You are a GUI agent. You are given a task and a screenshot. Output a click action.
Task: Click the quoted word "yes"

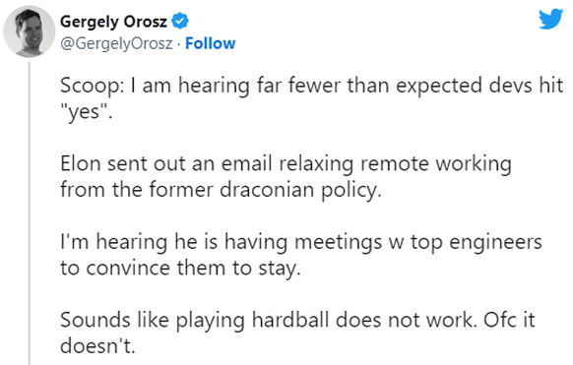point(85,112)
